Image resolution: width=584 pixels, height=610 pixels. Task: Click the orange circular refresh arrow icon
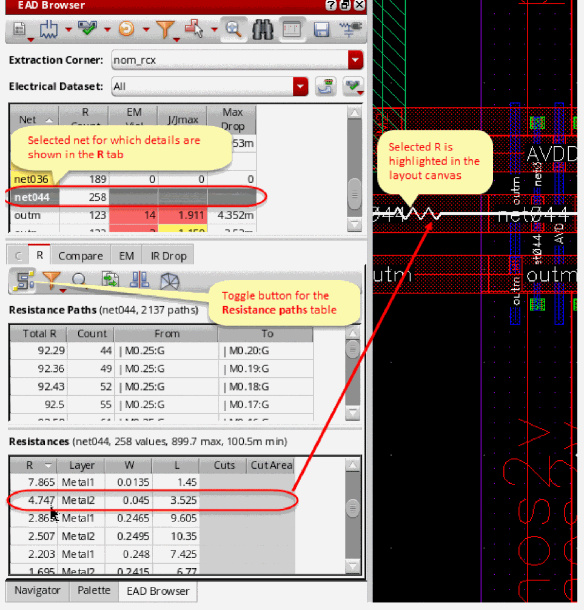click(x=126, y=29)
